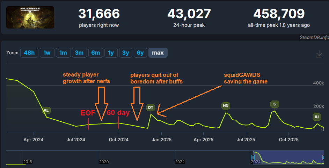329x168 pixels.
Task: Open the chart download menu icon
Action: [x=319, y=54]
